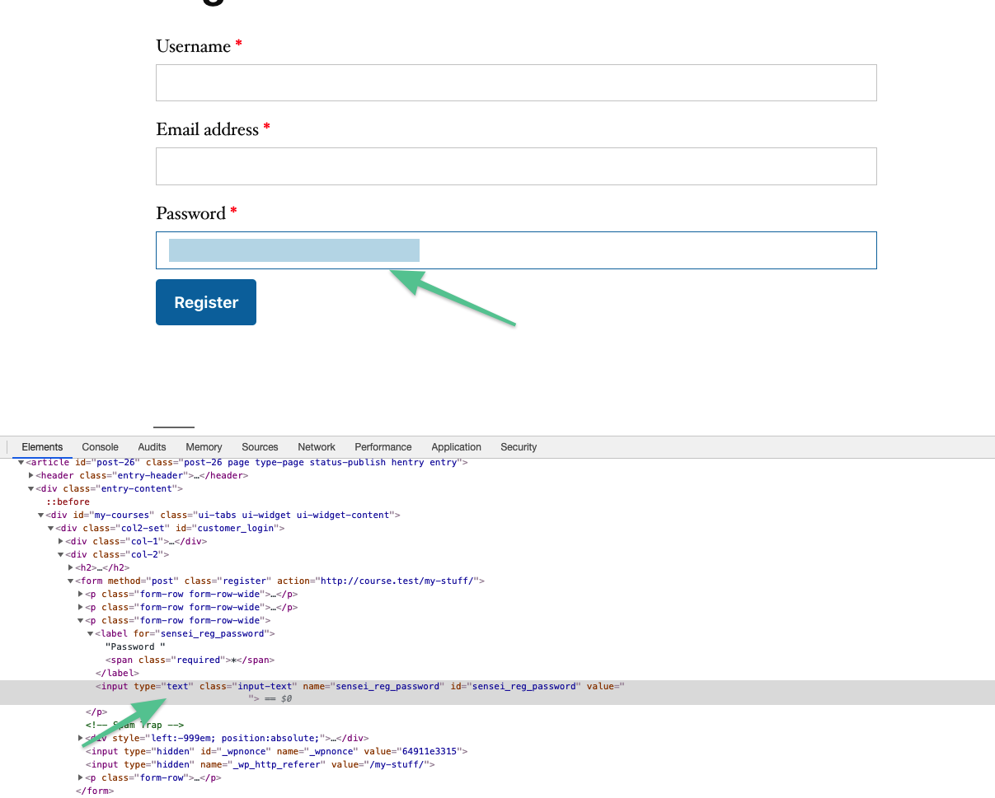Click the Email address input field
Image resolution: width=995 pixels, height=798 pixels.
click(516, 166)
